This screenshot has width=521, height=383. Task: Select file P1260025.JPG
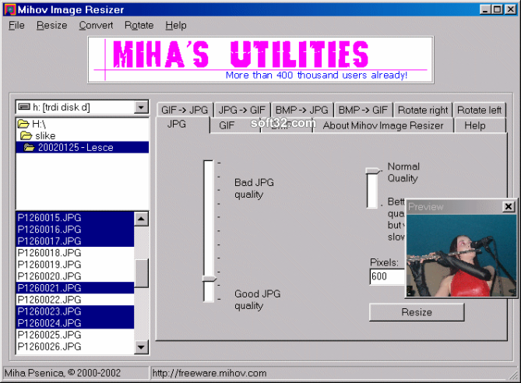75,335
